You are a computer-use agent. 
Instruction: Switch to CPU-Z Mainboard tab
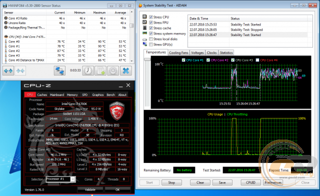pos(57,94)
